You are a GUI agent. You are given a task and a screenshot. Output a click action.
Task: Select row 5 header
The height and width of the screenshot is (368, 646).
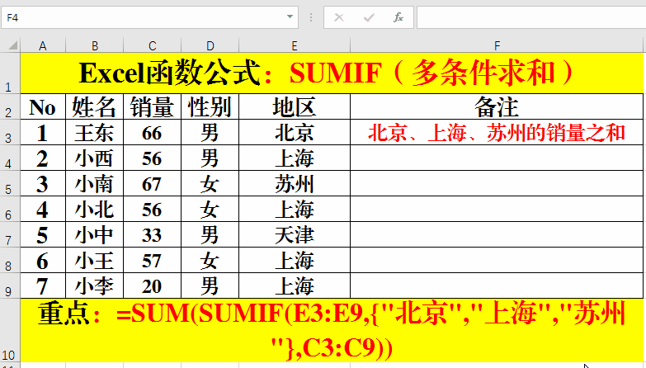10,183
